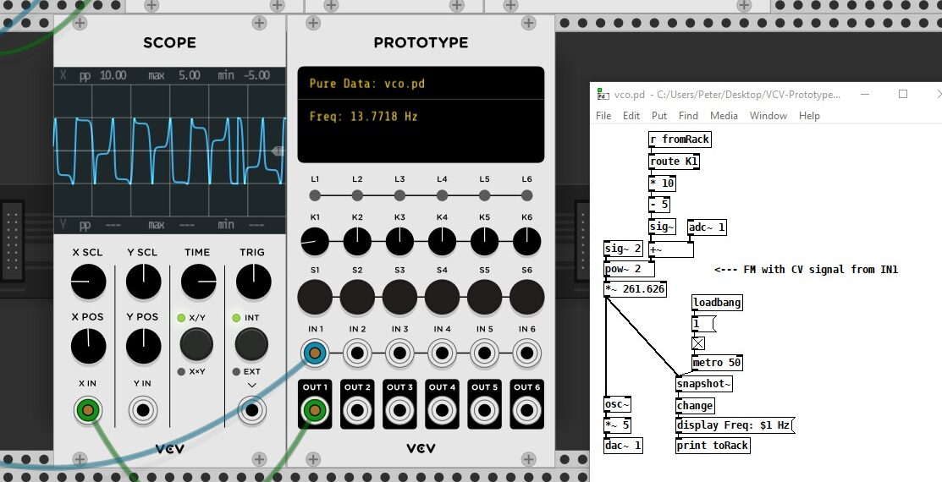
Task: Click the OUT 6 output jack
Action: (x=526, y=411)
